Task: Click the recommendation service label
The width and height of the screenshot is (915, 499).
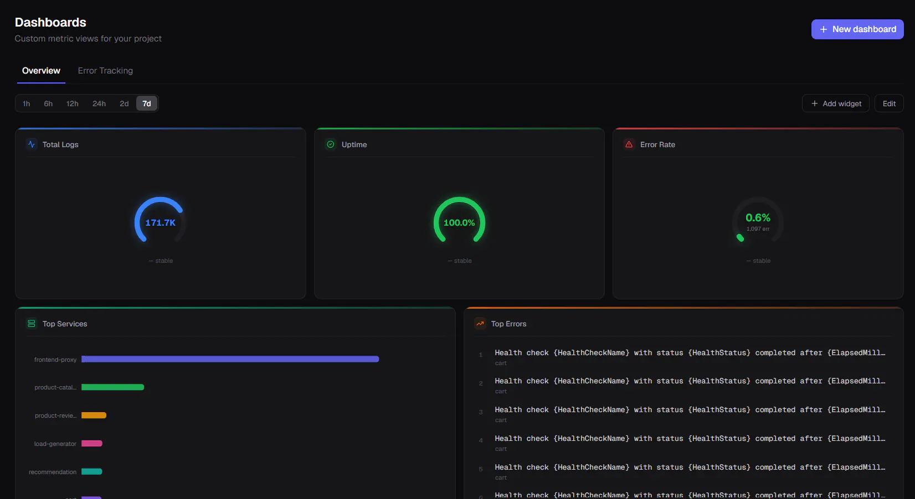Action: point(53,472)
